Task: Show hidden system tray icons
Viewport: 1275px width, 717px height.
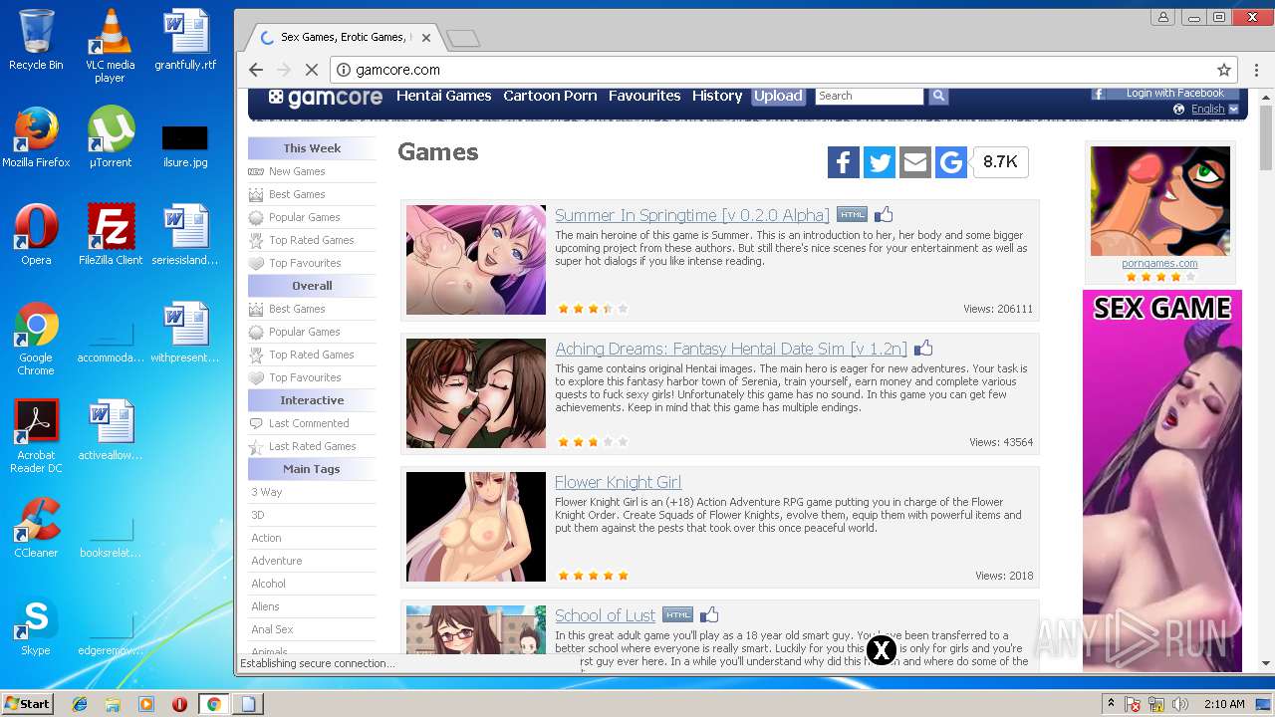Action: point(1111,703)
